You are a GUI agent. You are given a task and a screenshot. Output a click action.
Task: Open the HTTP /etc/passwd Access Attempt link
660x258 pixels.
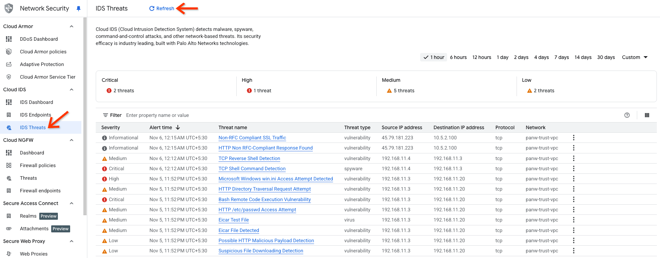click(x=257, y=210)
